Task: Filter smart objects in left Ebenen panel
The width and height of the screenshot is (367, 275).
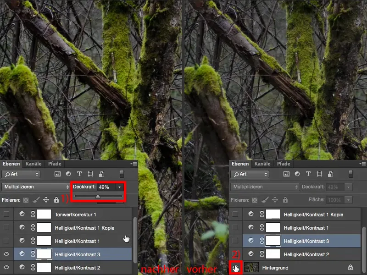Action: [x=101, y=174]
